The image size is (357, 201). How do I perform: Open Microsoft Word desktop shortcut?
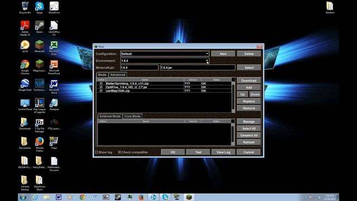tap(54, 86)
